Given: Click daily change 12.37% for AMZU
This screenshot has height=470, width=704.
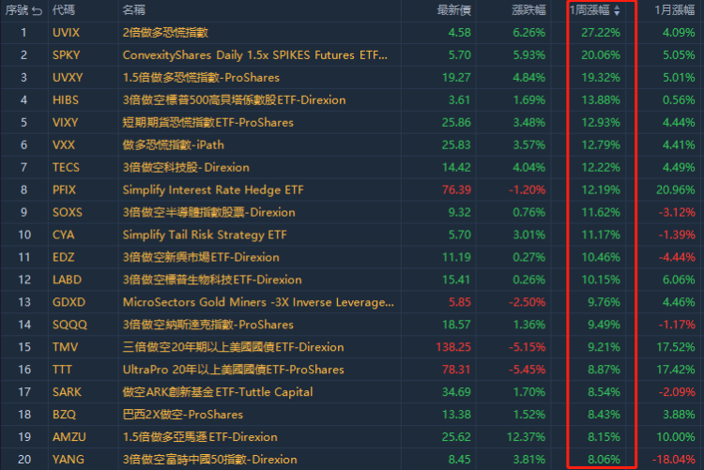Looking at the screenshot, I should click(x=527, y=437).
